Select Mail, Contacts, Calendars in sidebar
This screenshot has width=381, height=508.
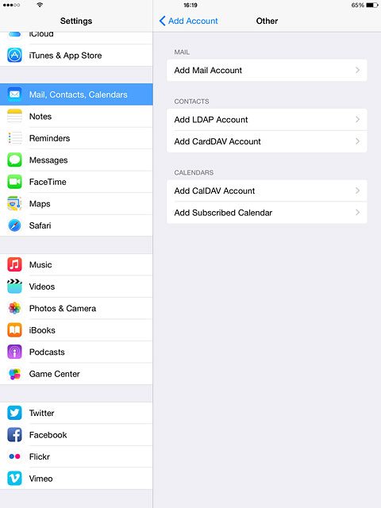pos(76,94)
